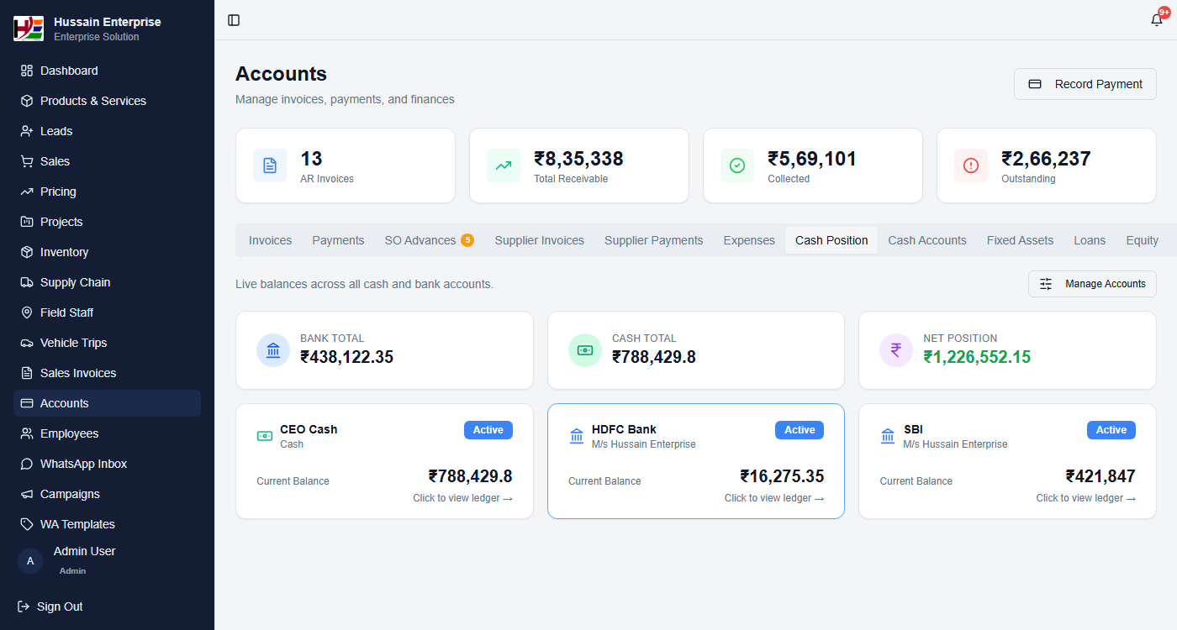Toggle the sidebar collapse icon
The image size is (1177, 630).
234,20
